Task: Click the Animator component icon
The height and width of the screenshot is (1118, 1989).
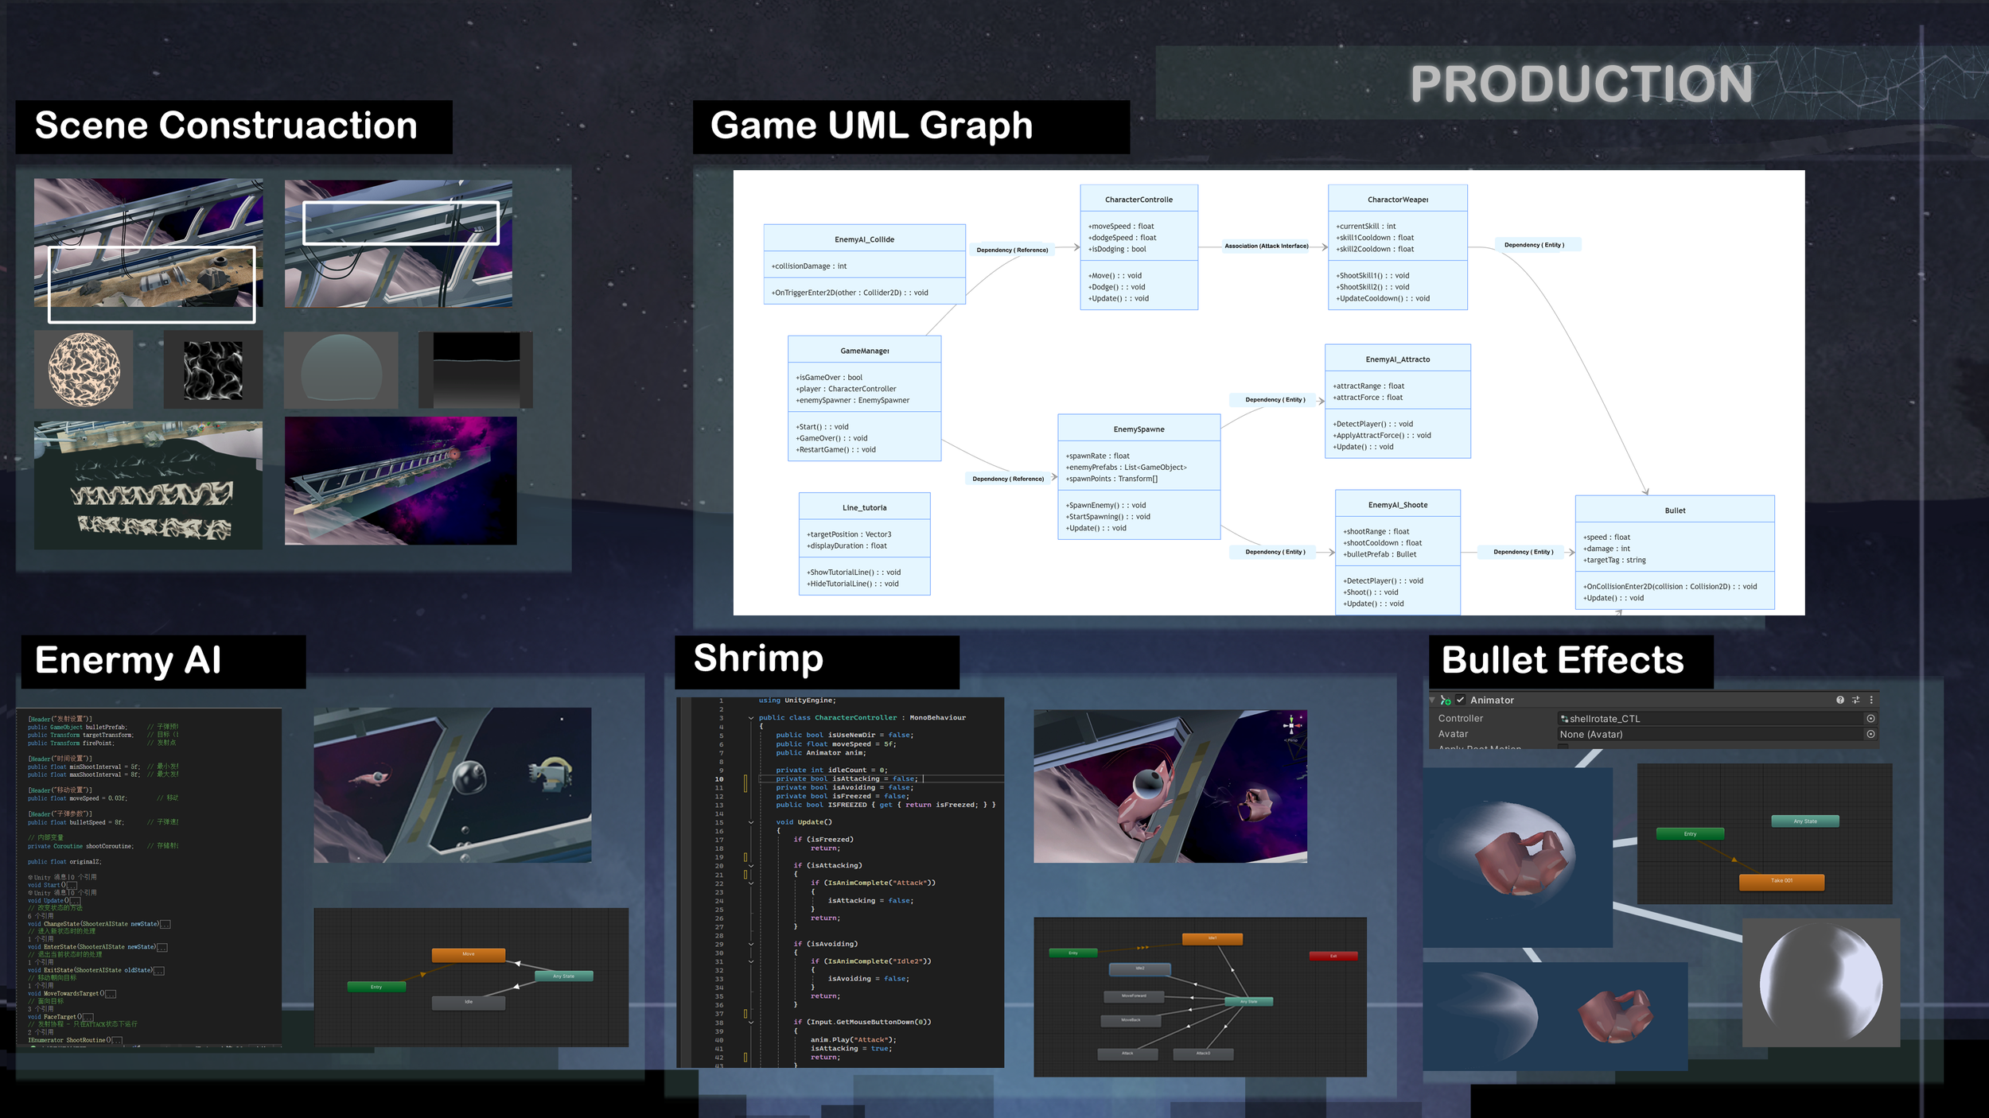Action: tap(1446, 701)
